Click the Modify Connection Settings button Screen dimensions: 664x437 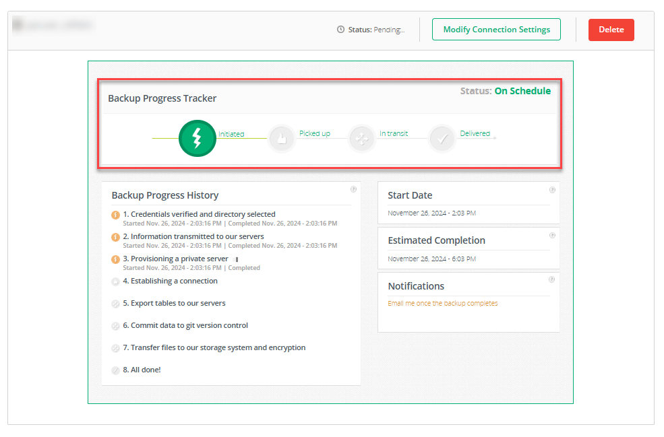[496, 30]
